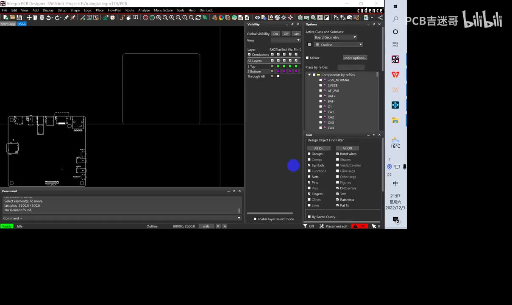Select the Copy tool icon

tap(36, 17)
